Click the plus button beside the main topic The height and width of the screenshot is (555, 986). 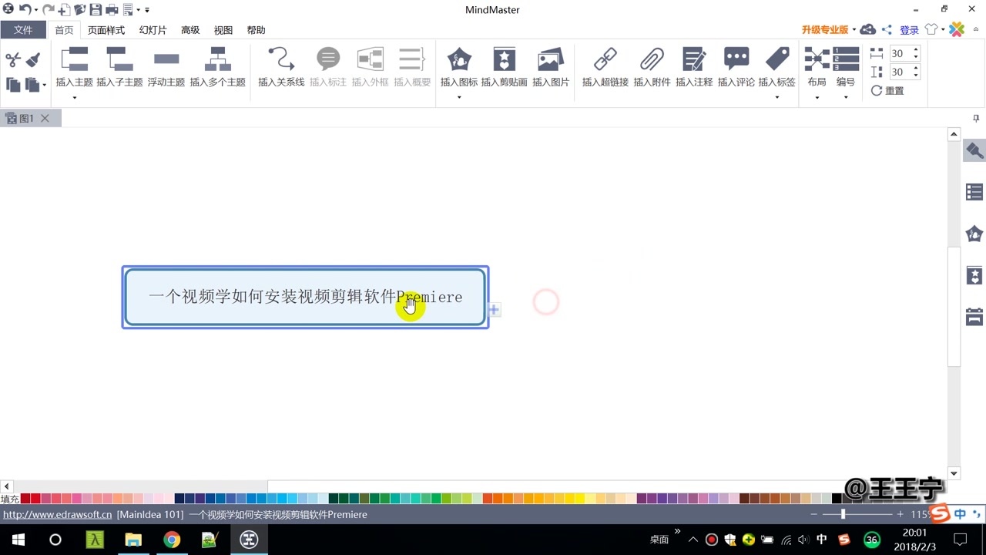coord(494,310)
